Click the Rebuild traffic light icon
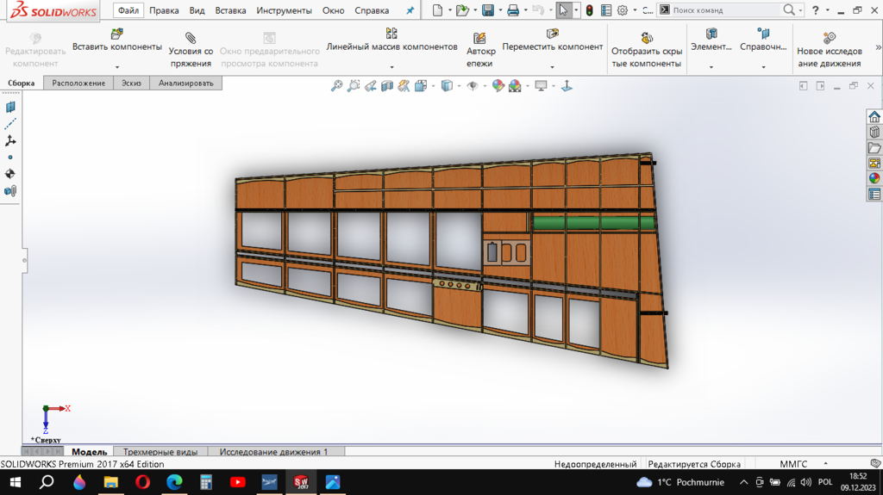 [x=589, y=10]
